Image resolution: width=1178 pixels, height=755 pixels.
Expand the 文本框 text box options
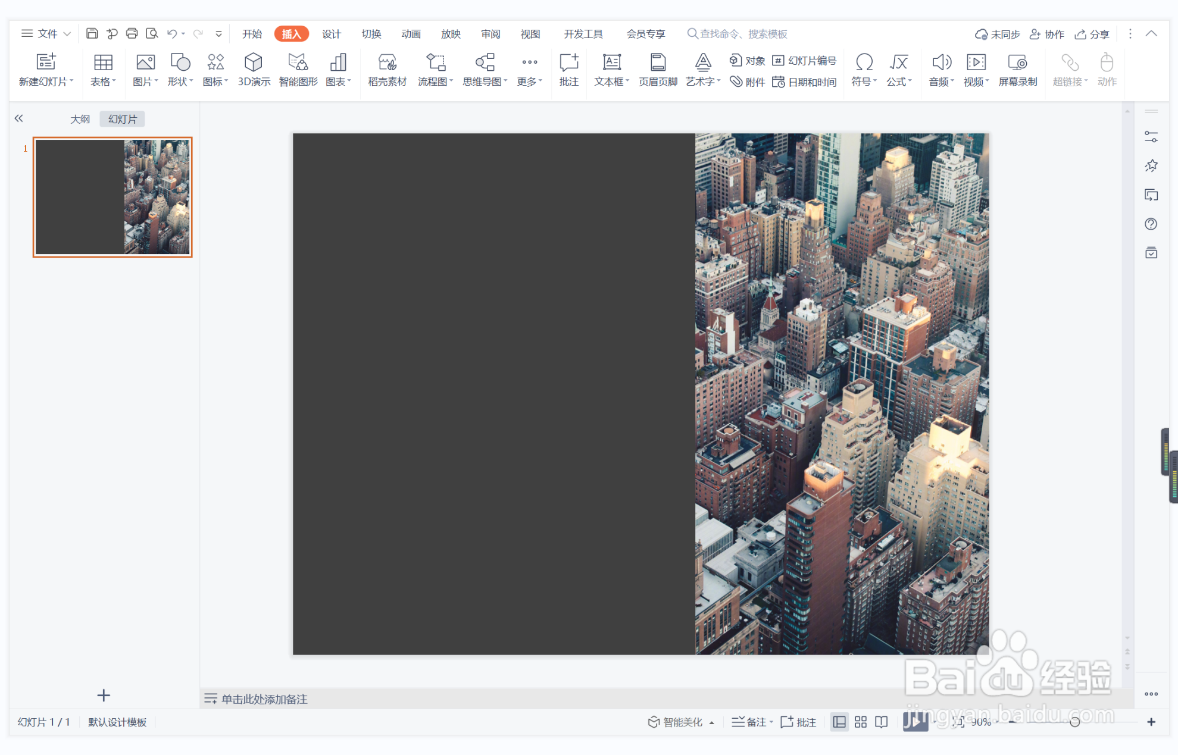coord(627,82)
